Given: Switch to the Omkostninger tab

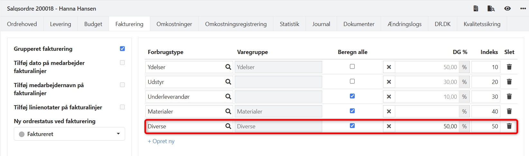Looking at the screenshot, I should coord(174,24).
